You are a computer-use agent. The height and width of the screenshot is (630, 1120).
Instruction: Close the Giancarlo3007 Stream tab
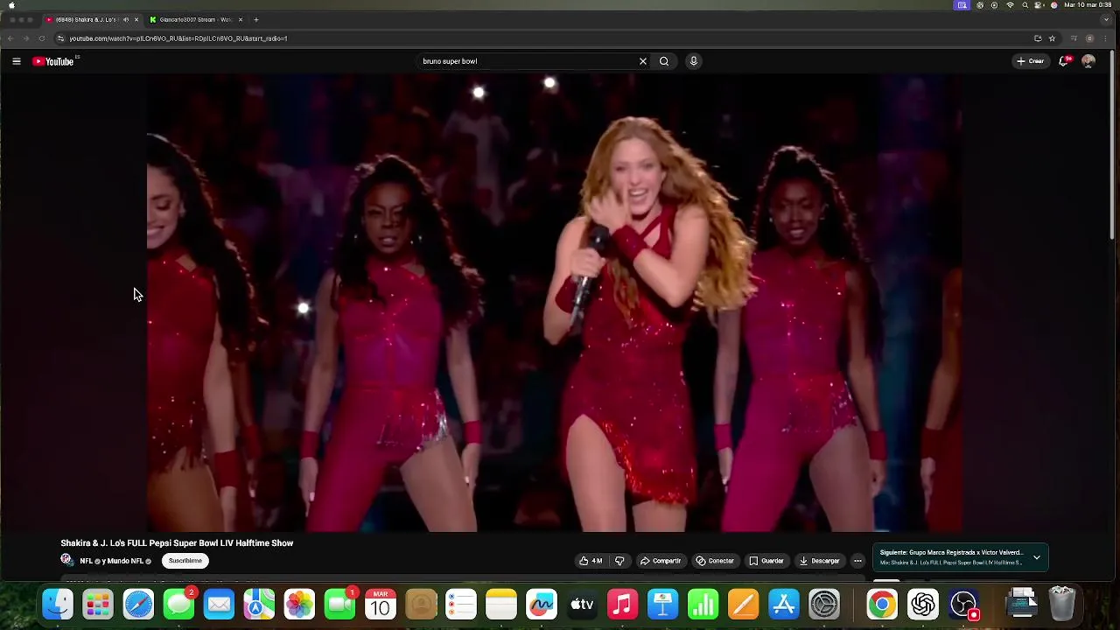241,19
